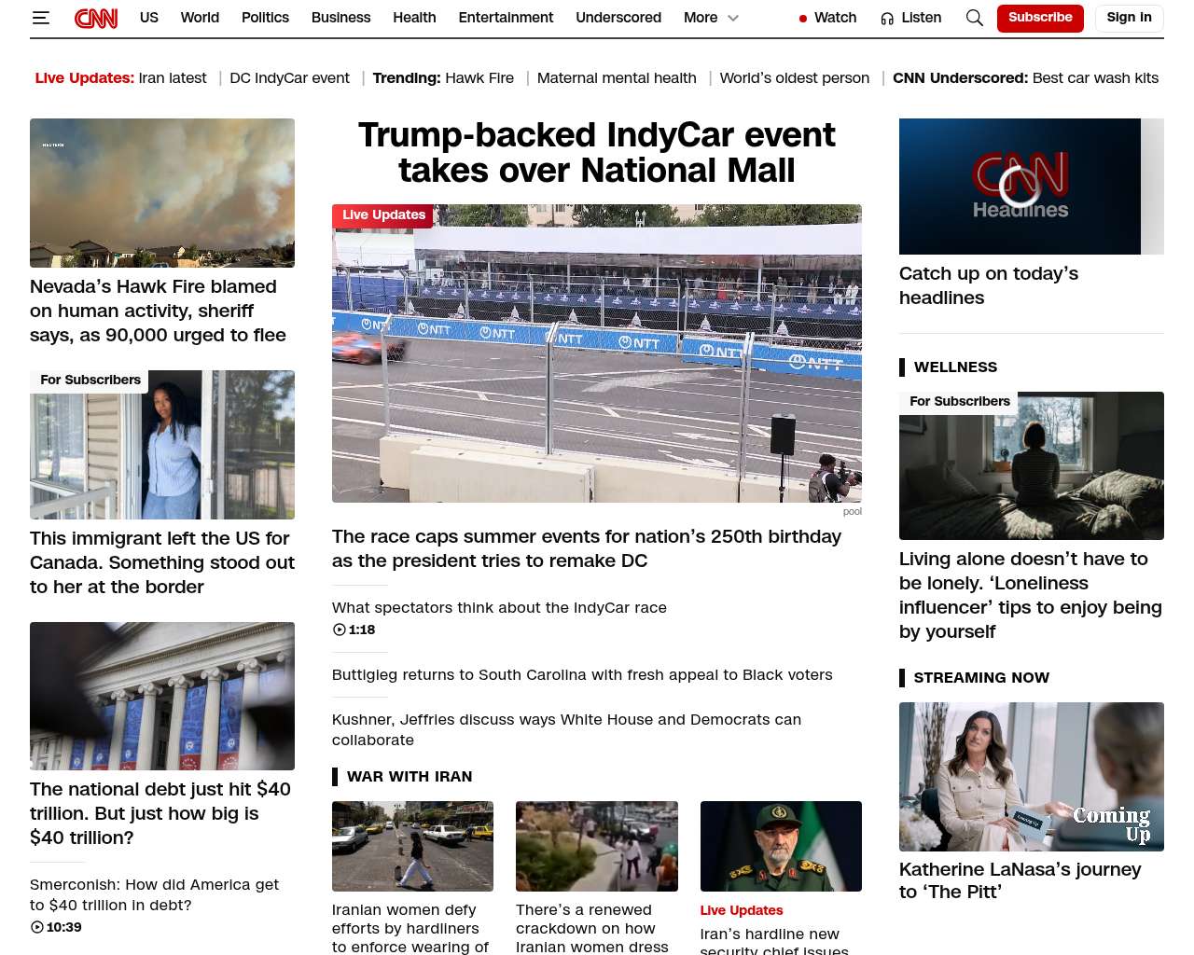Read the renewed crackdown on Iranian women story
Image resolution: width=1194 pixels, height=955 pixels.
pos(592,928)
